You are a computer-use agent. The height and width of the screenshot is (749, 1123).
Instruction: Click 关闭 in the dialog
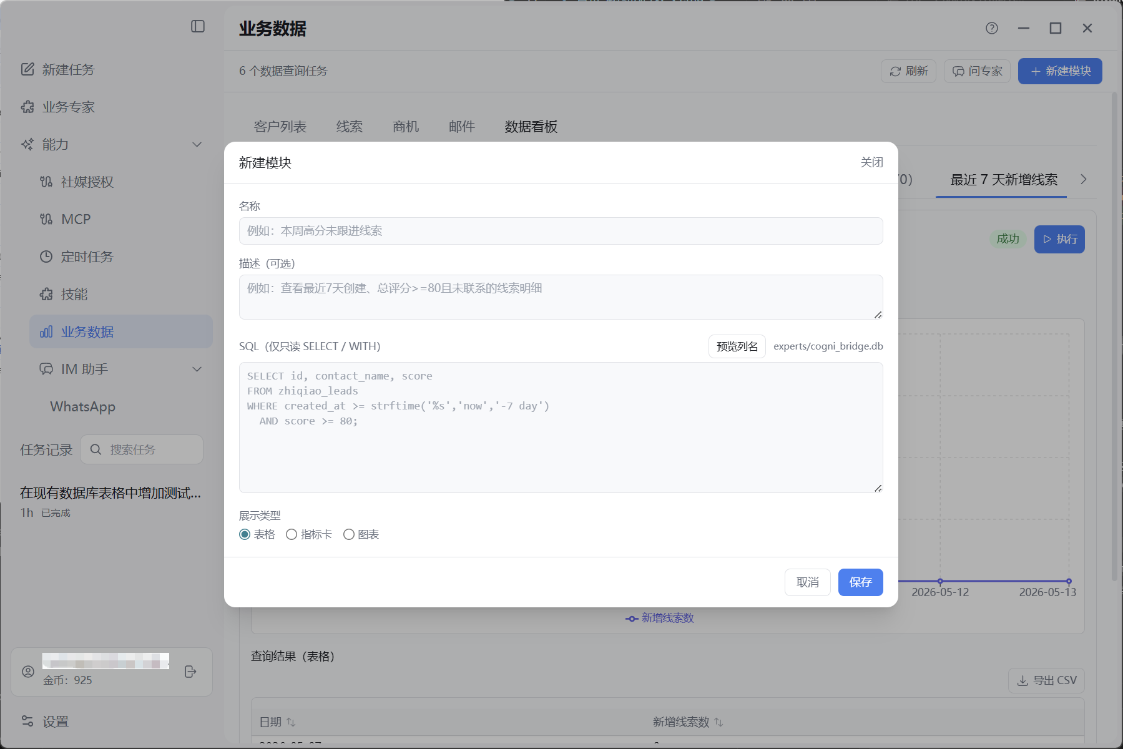click(x=871, y=162)
